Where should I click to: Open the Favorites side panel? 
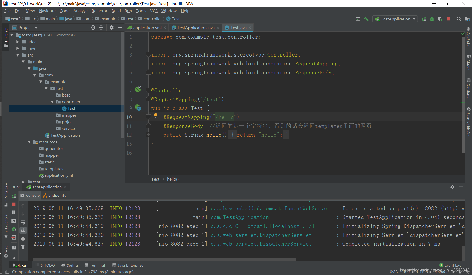[6, 226]
